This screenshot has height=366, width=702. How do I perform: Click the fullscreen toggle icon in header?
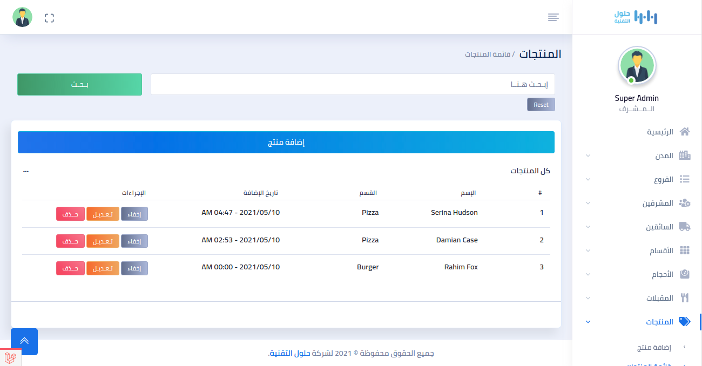(50, 18)
